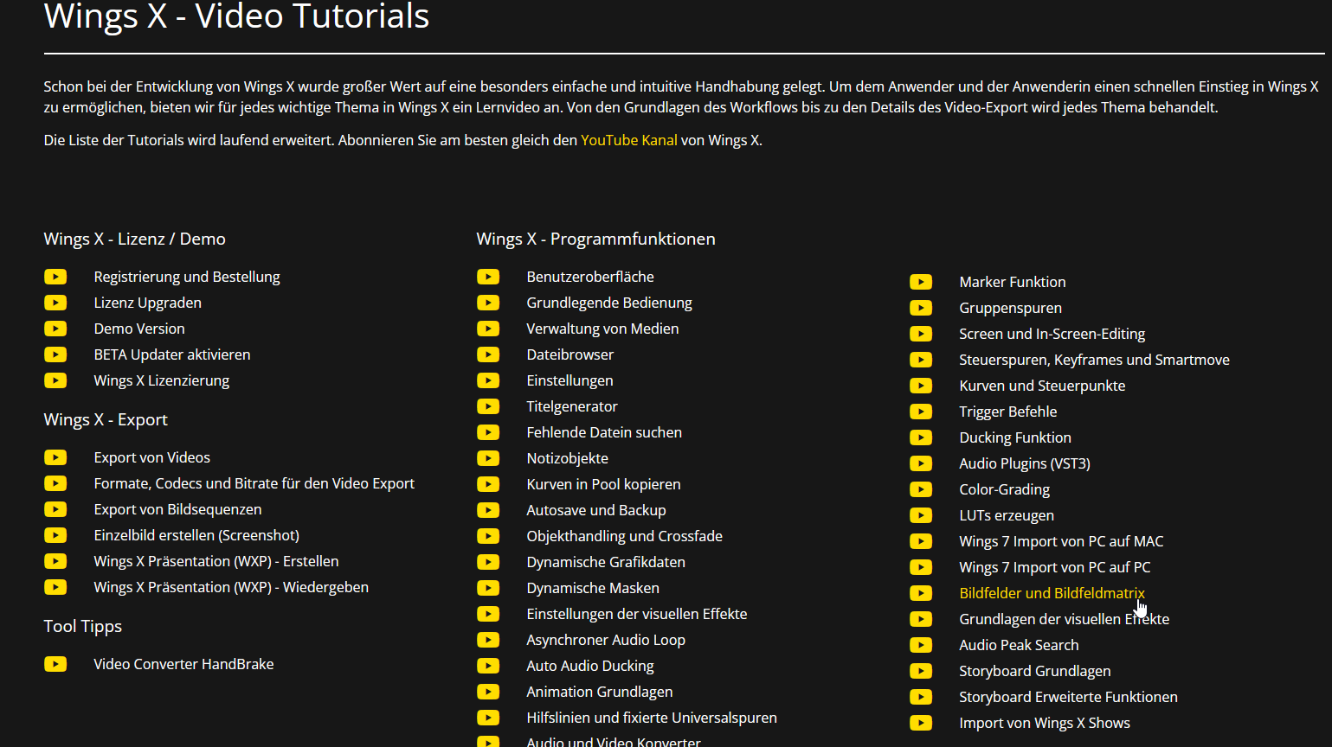Click the YouTube icon beside Color-Grading
Image resolution: width=1332 pixels, height=747 pixels.
pos(921,489)
